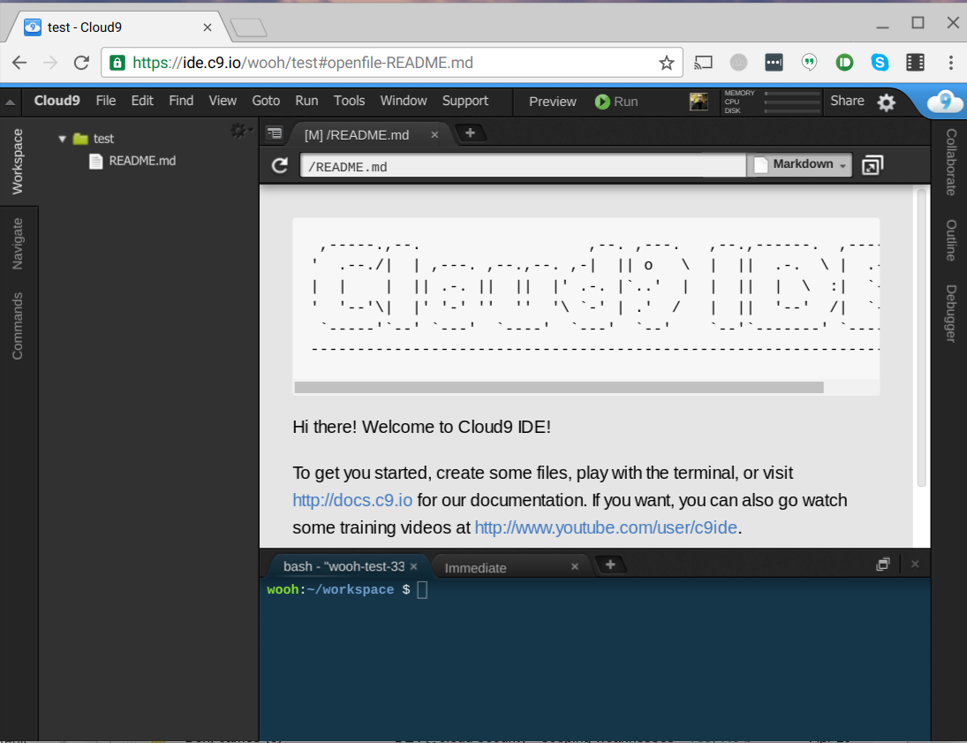The image size is (967, 743).
Task: Click the dark three-dot extension icon
Action: click(774, 63)
